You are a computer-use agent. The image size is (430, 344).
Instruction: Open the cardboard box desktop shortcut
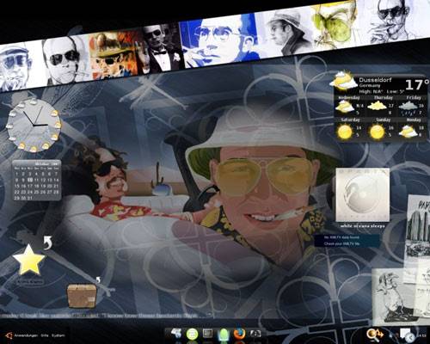tap(82, 296)
